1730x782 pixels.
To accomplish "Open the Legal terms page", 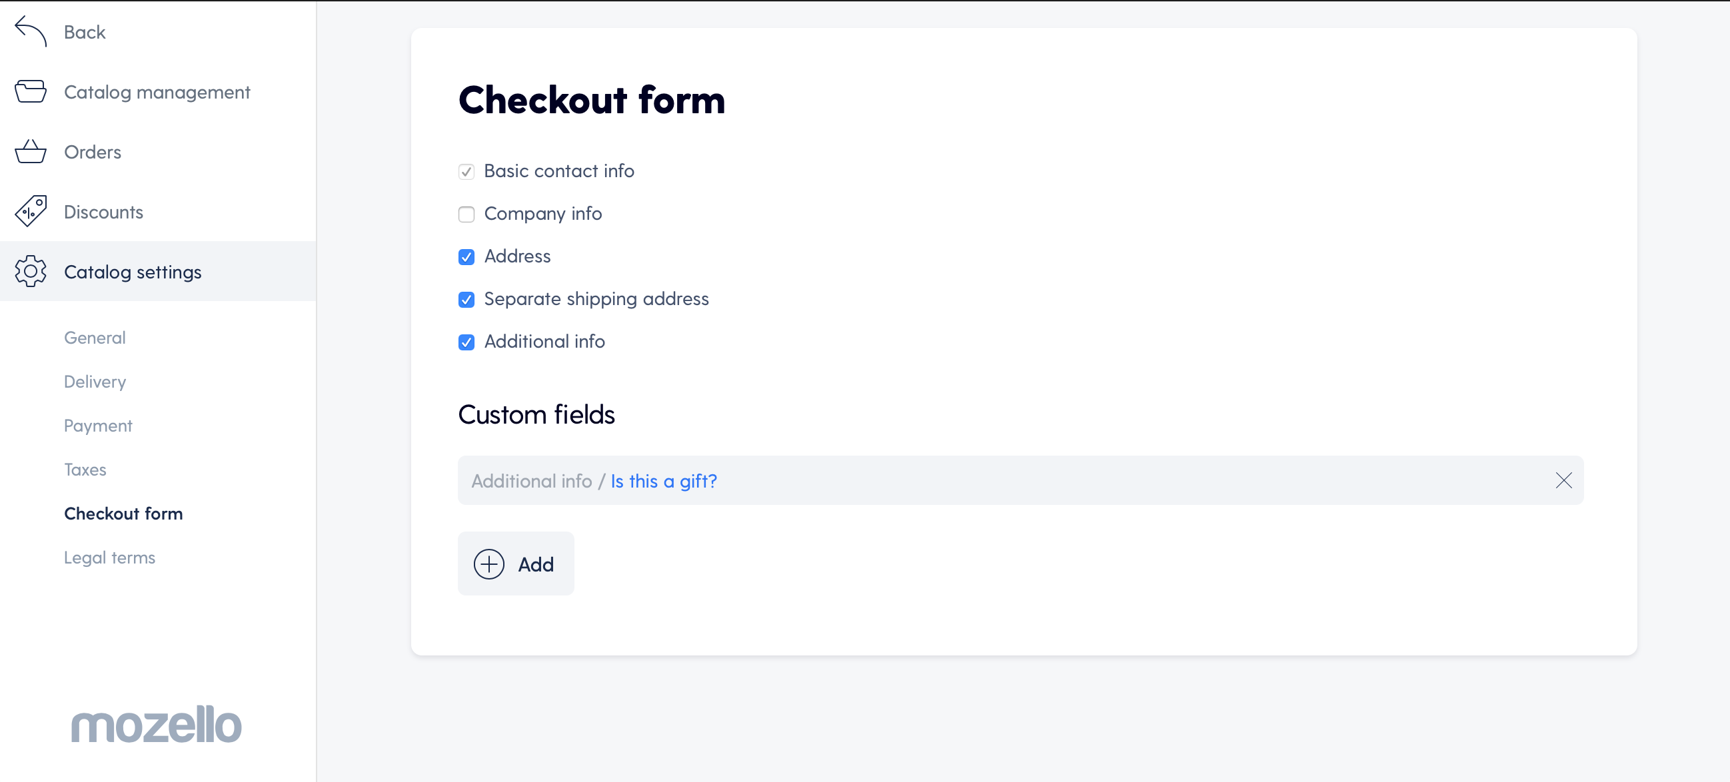I will (109, 557).
